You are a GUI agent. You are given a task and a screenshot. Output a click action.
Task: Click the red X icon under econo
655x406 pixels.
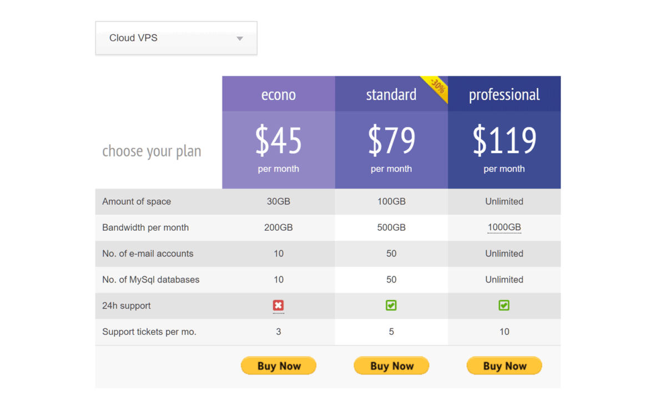278,306
